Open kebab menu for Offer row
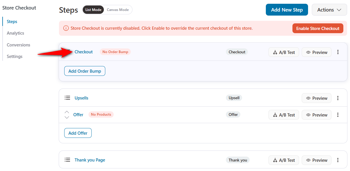Viewport: 350px width, 171px height. pos(338,115)
